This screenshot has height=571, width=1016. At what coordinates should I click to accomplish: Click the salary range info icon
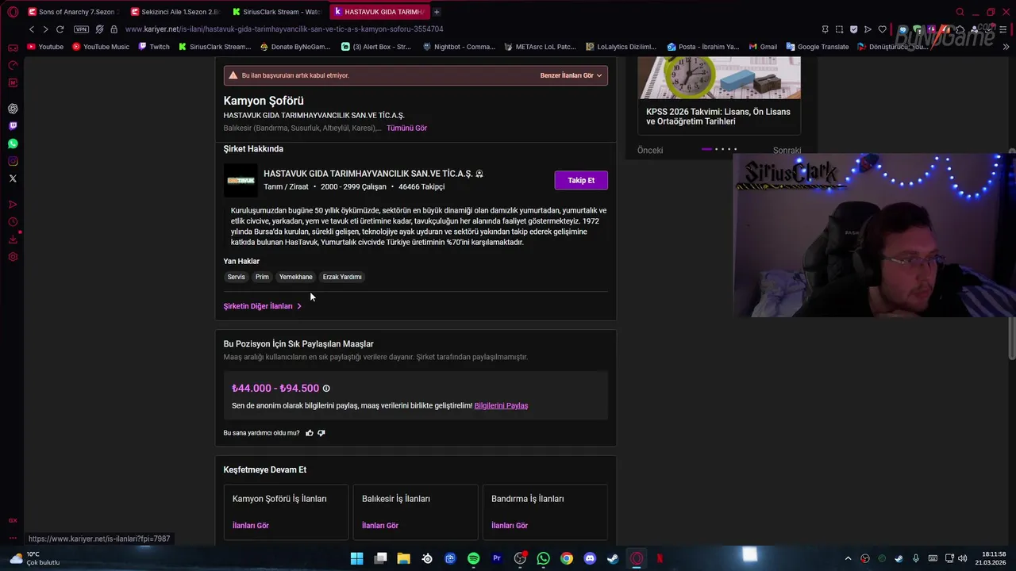pos(326,389)
